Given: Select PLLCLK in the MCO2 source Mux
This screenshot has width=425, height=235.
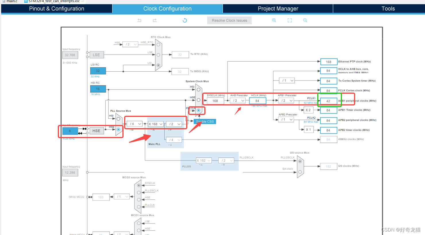Looking at the screenshot, I should tap(139, 207).
